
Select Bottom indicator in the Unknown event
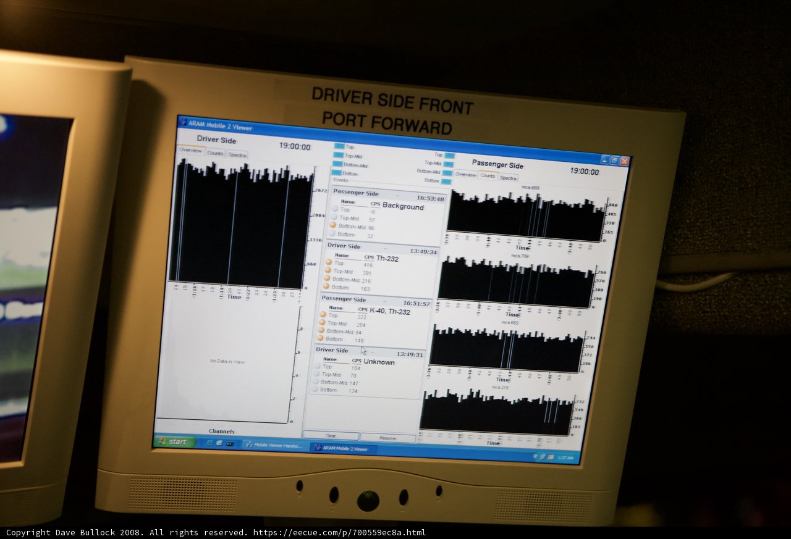(316, 390)
